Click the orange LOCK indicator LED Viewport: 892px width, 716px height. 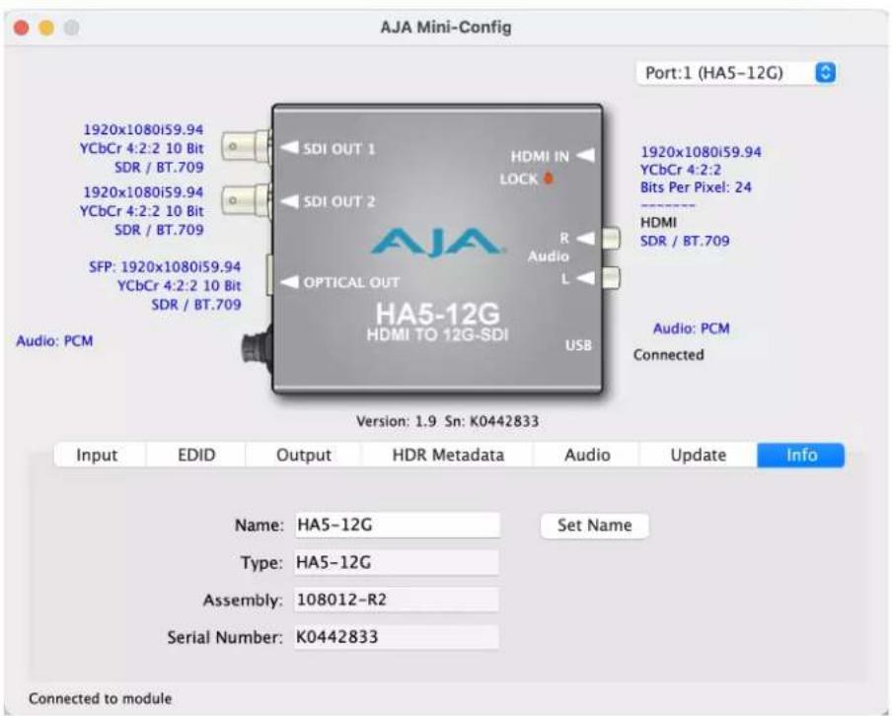point(549,179)
